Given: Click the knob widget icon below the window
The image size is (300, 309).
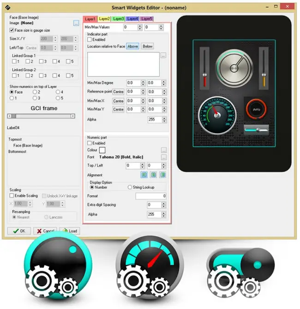Looking at the screenshot, I should [57, 266].
